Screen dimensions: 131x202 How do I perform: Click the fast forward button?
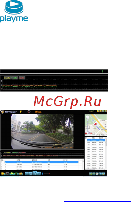click(x=39, y=174)
